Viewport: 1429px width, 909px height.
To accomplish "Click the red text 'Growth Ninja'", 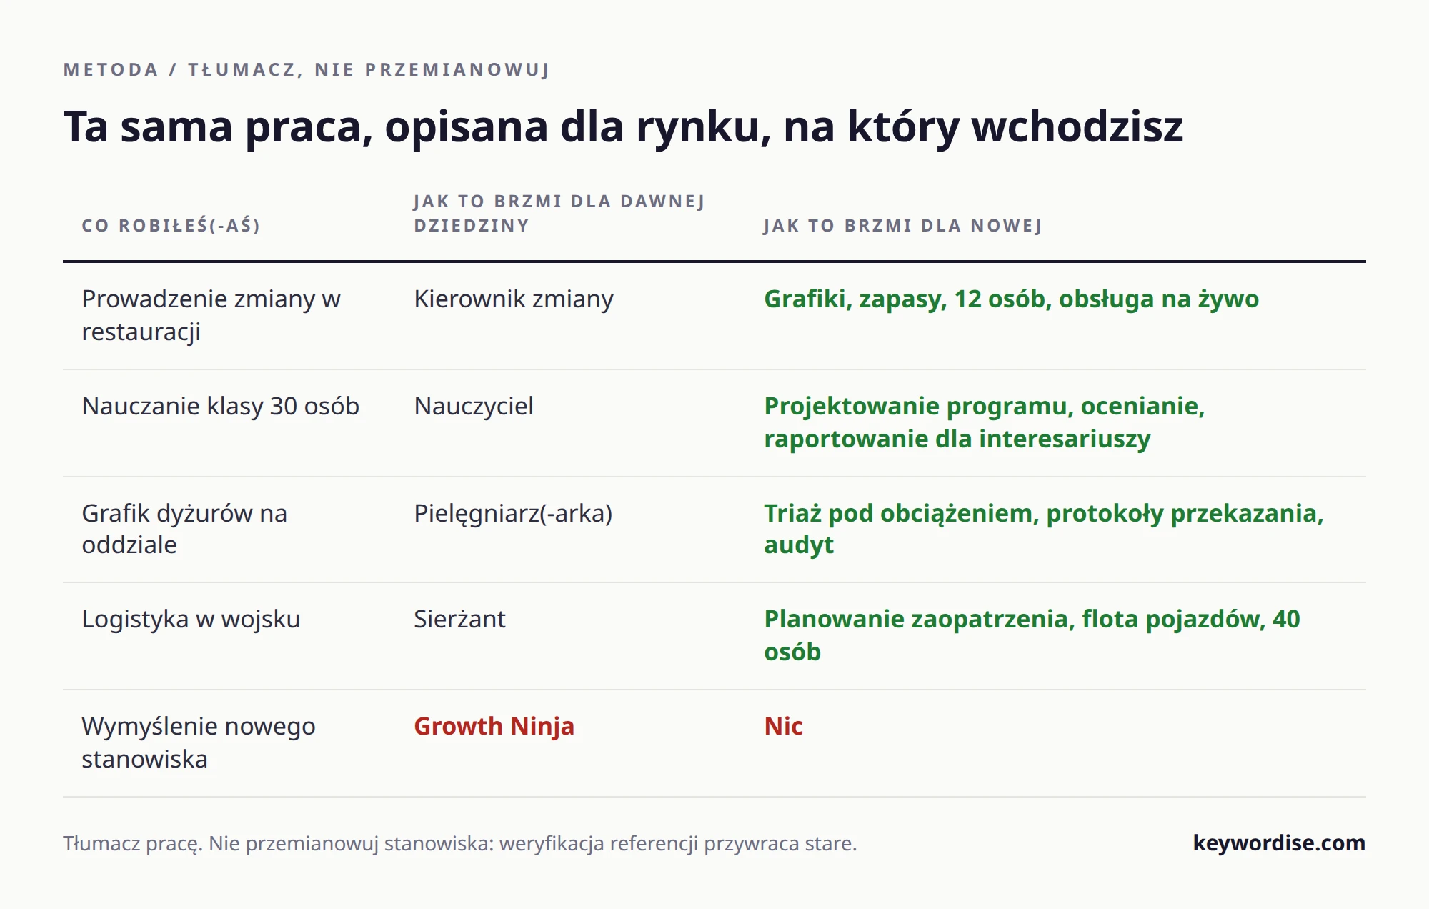I will click(494, 726).
